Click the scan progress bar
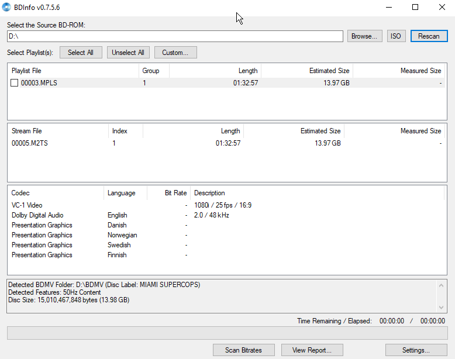 coord(227,333)
